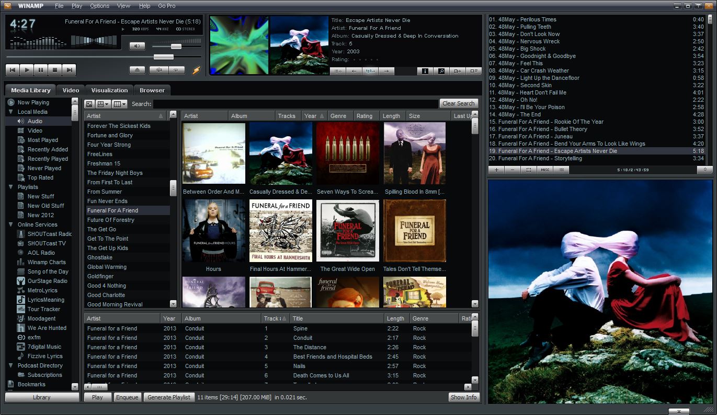The image size is (717, 415).
Task: Skip to the next track
Action: (x=70, y=69)
